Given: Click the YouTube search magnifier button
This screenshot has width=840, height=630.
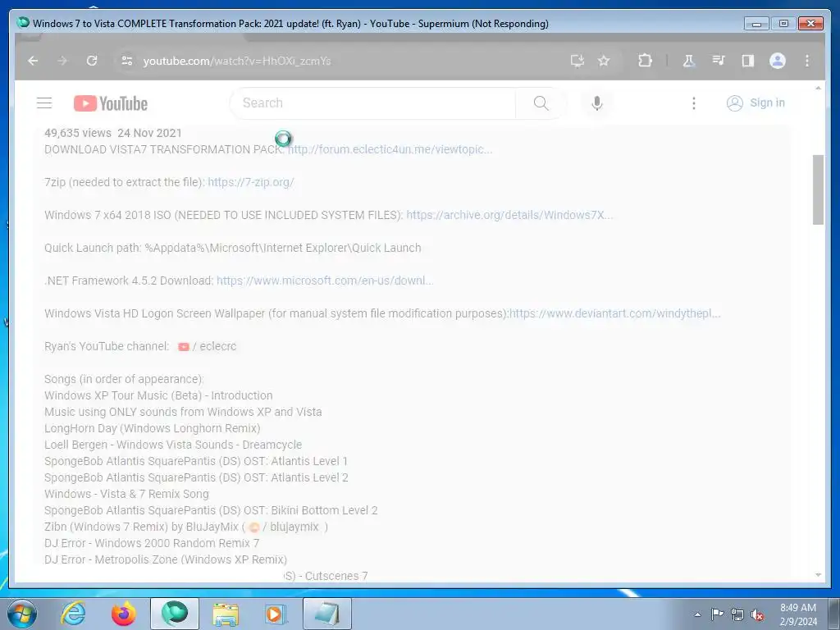Looking at the screenshot, I should (541, 103).
